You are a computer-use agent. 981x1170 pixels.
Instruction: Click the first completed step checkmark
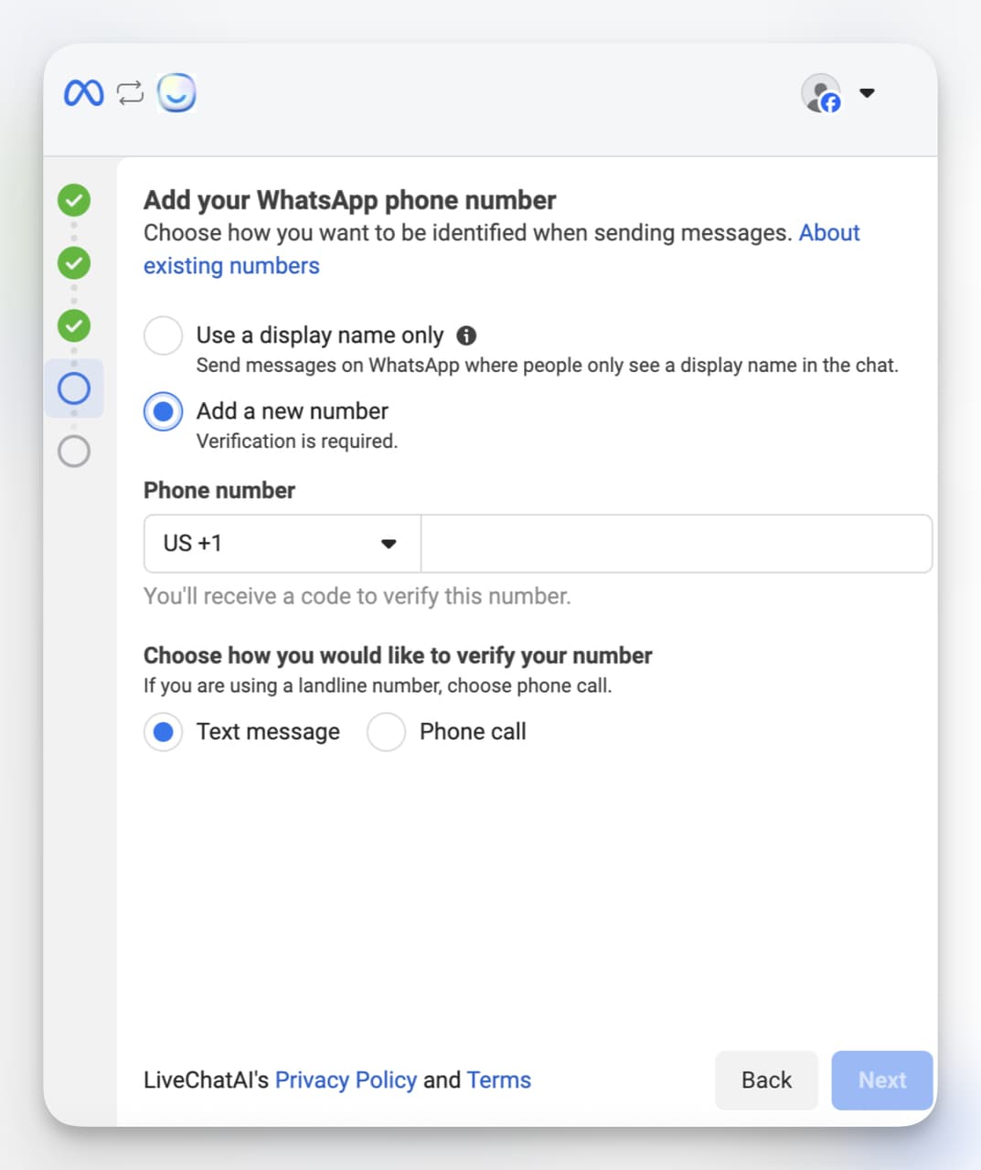(x=74, y=200)
